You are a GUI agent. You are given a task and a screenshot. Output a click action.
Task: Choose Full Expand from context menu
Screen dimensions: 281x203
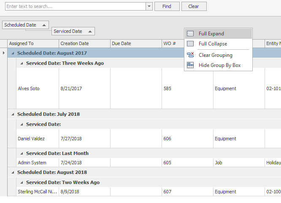point(218,34)
